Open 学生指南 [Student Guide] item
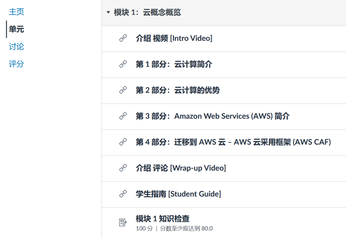This screenshot has width=346, height=238. tap(178, 194)
